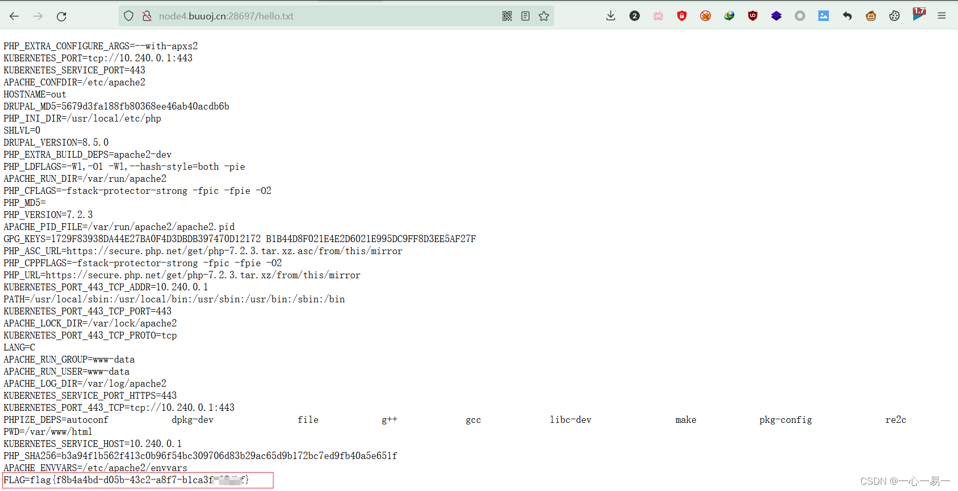
Task: Open the pink TV extension icon
Action: pyautogui.click(x=658, y=16)
